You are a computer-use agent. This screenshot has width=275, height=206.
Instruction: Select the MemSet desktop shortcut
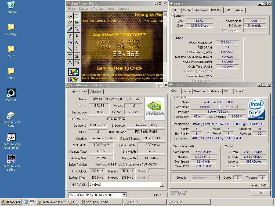point(11,95)
